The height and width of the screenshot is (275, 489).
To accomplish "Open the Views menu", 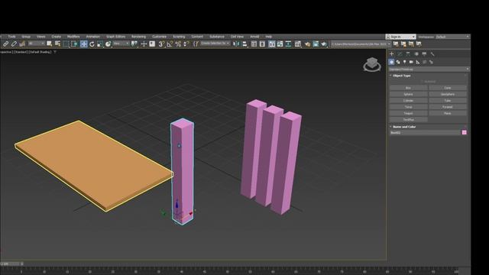I will (x=40, y=37).
